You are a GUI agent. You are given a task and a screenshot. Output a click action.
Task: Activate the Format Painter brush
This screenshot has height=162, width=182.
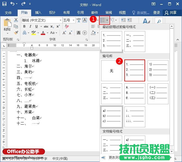click(x=16, y=33)
